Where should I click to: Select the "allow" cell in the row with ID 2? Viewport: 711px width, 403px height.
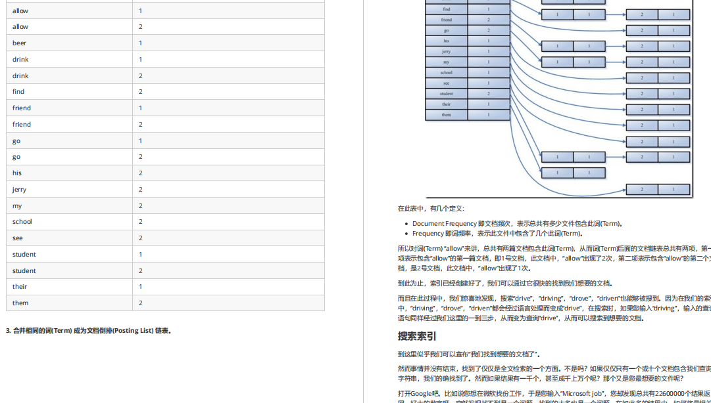click(69, 27)
